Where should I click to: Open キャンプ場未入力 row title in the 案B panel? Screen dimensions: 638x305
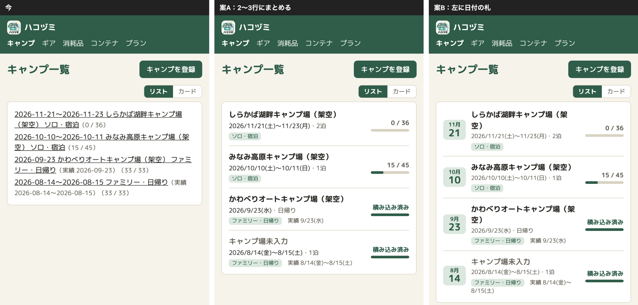pos(500,261)
